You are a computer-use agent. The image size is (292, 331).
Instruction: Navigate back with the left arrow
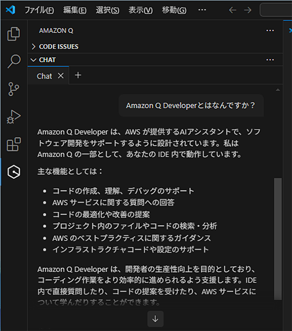(232, 10)
